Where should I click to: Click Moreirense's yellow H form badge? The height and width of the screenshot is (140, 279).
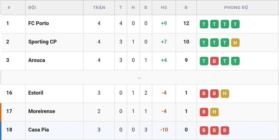tap(214, 112)
